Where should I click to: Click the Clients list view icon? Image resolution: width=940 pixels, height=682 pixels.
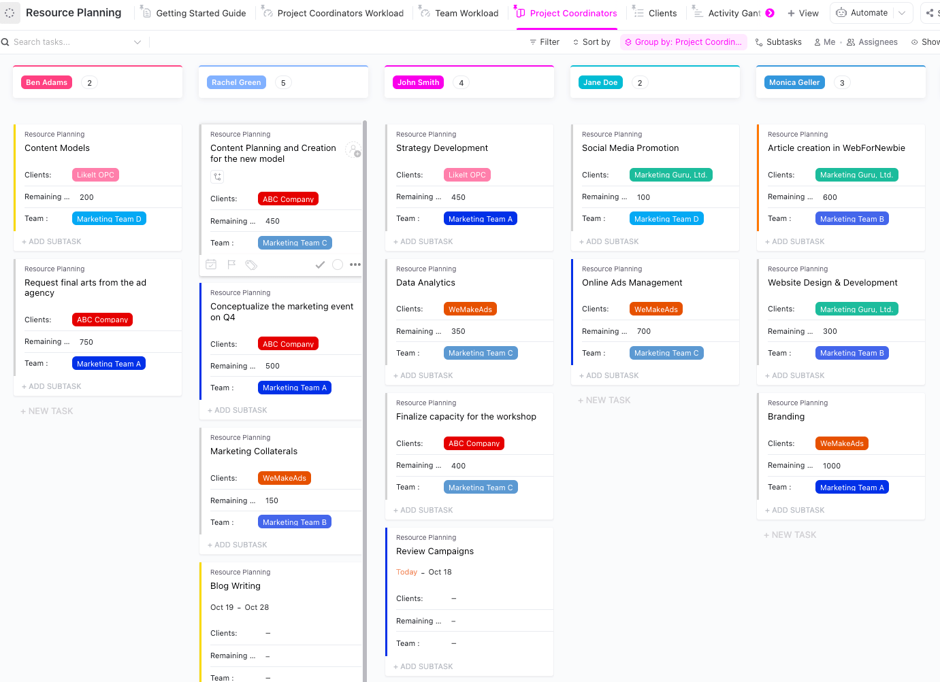coord(638,12)
